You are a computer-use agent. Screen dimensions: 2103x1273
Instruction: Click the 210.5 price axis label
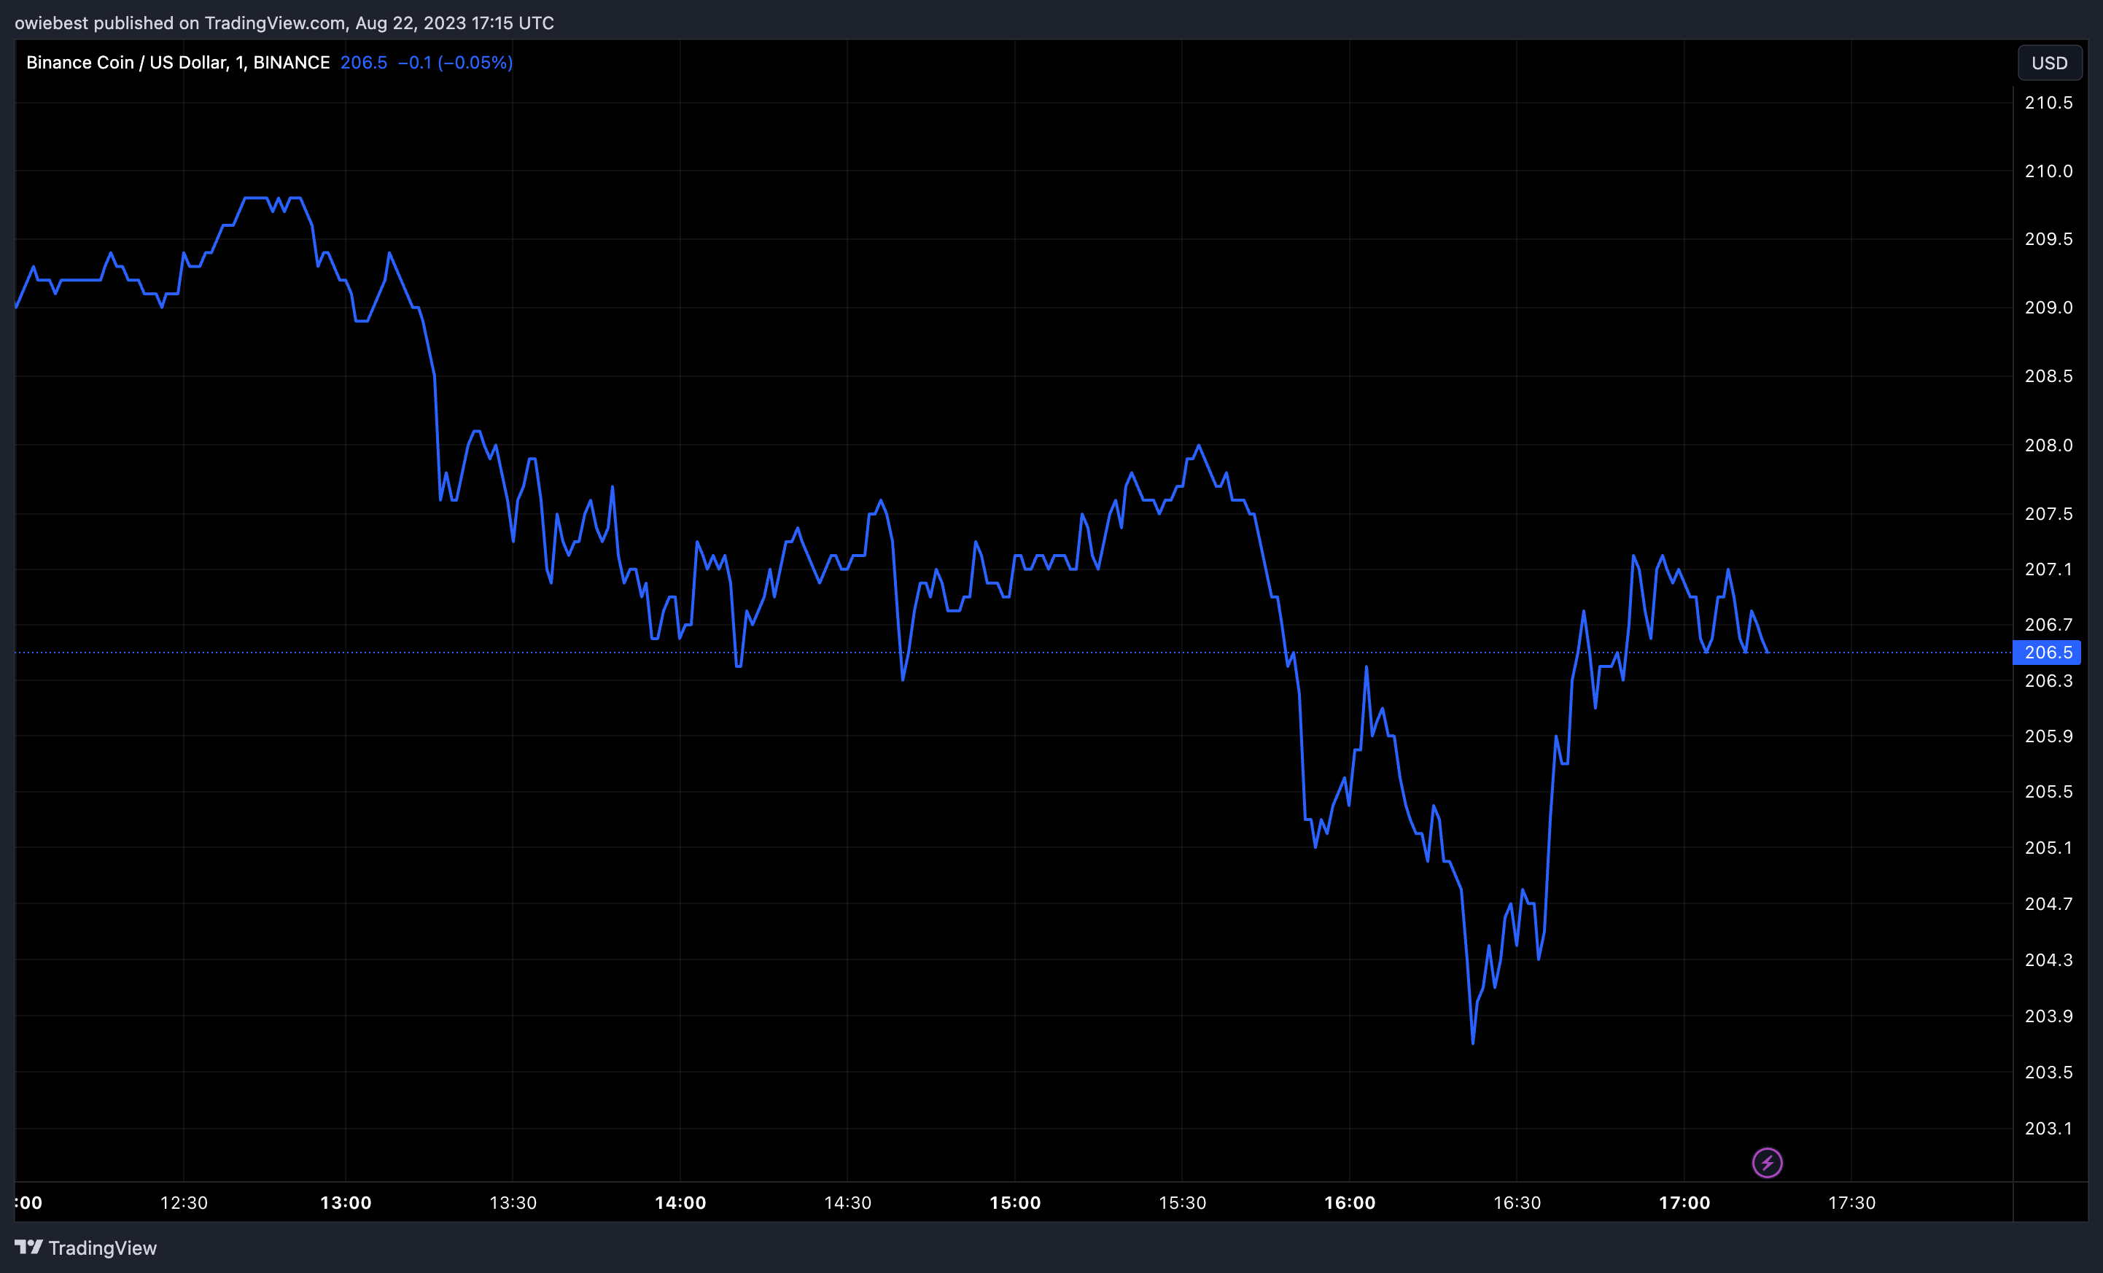coord(2048,102)
